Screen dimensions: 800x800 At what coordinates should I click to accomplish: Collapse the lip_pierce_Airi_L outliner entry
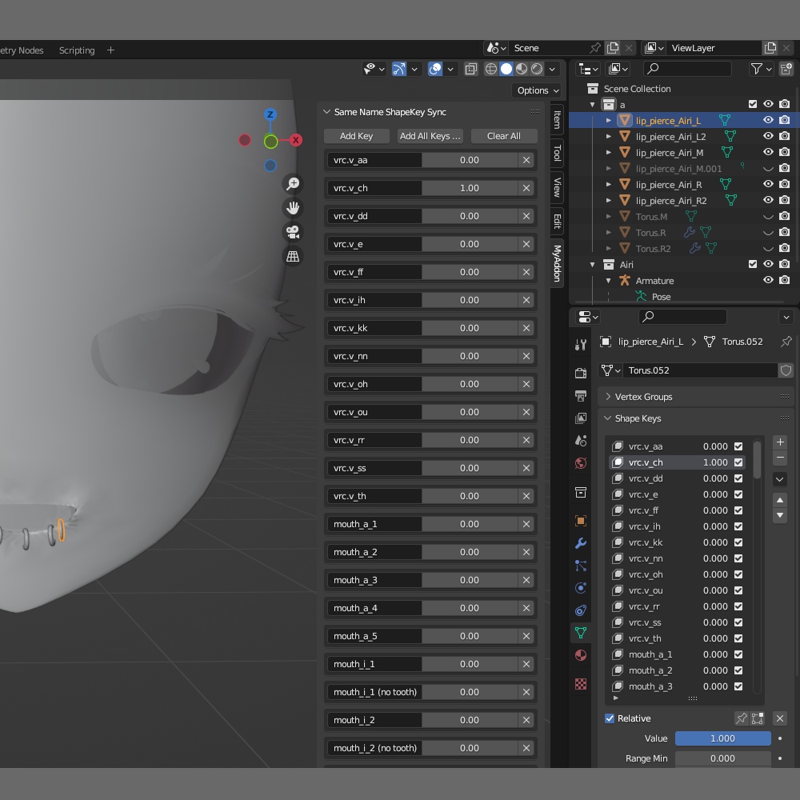click(x=609, y=120)
